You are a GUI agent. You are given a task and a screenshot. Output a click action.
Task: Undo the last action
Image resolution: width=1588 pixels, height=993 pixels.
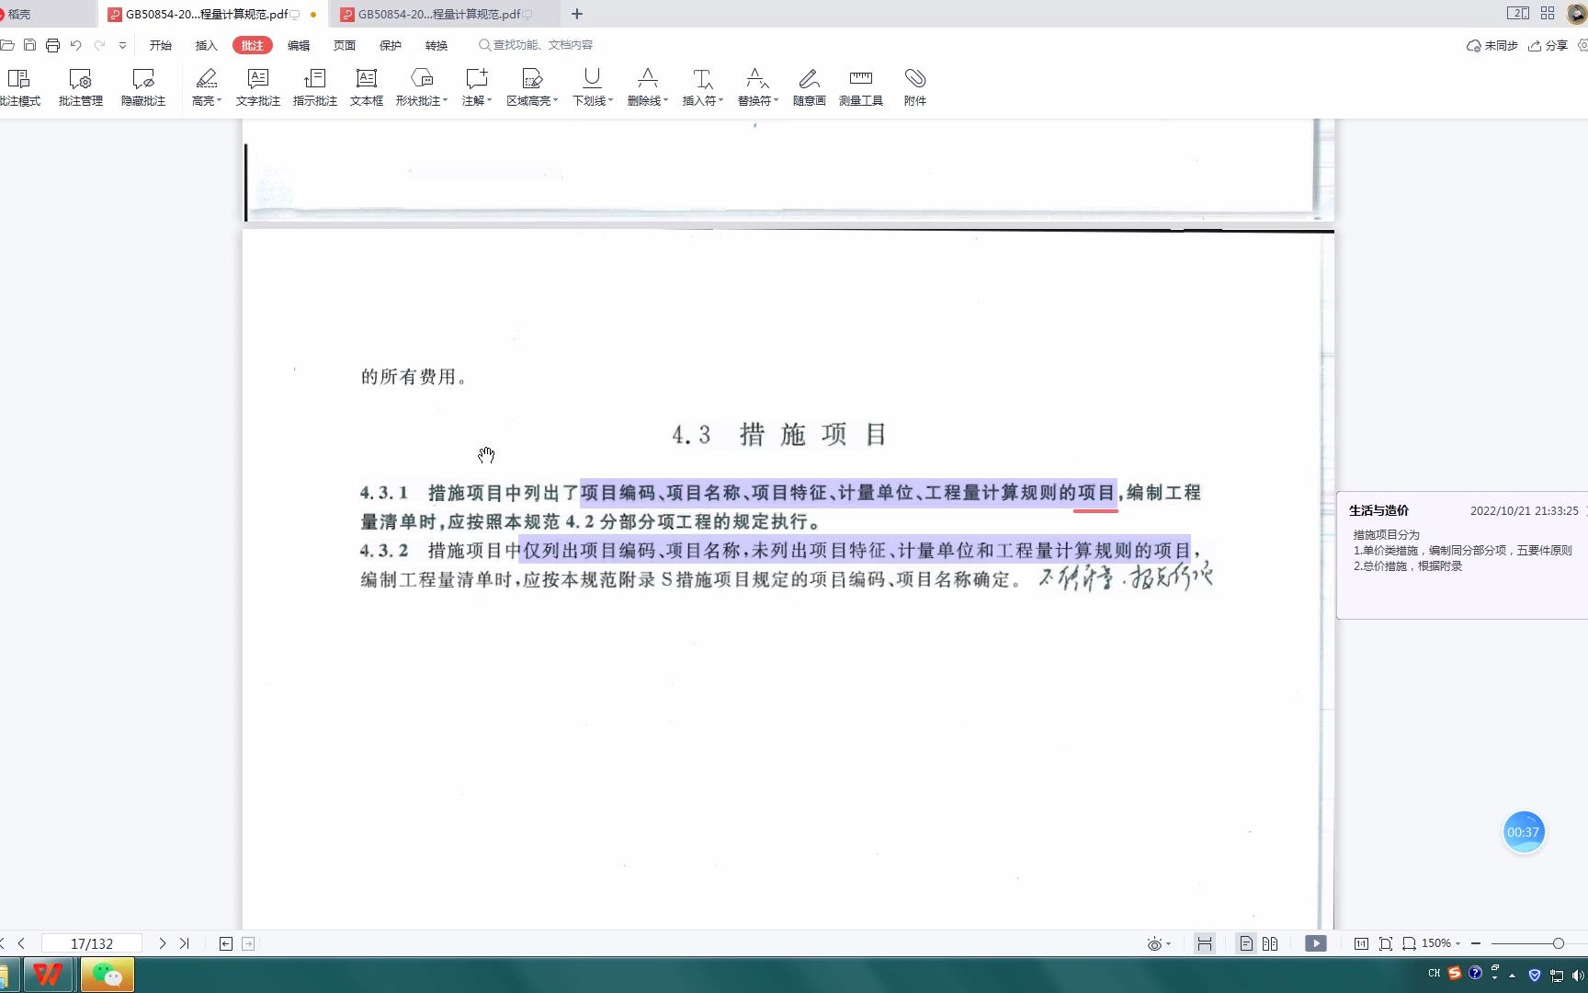tap(76, 45)
